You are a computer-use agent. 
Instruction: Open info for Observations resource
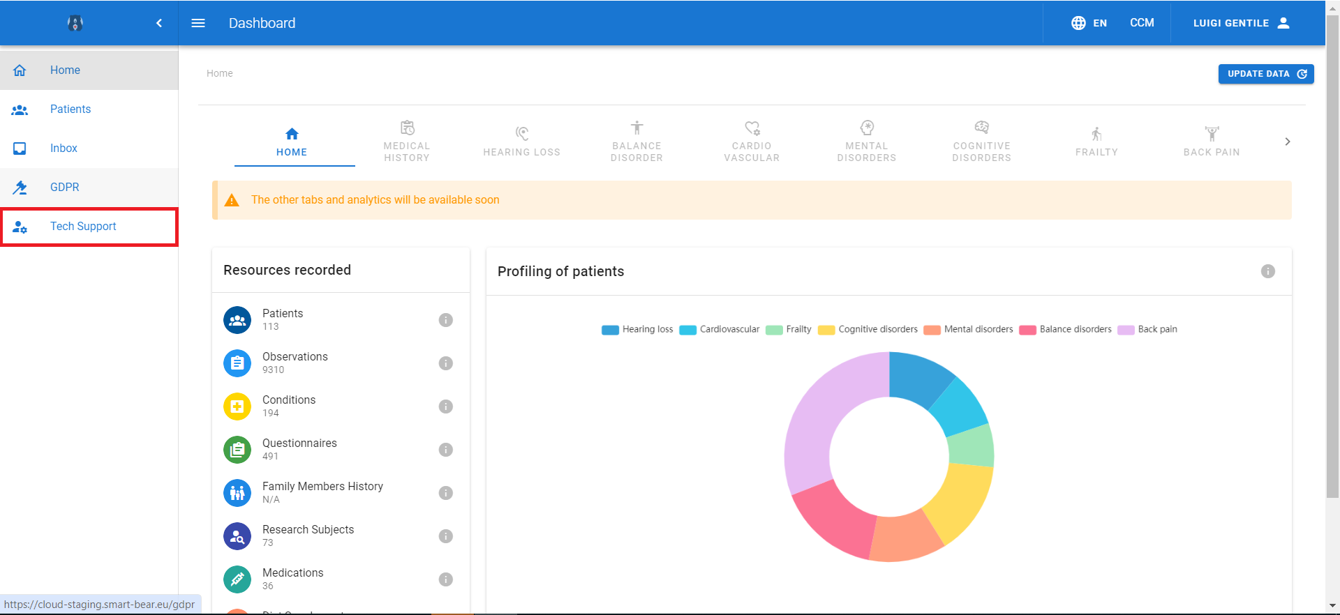(x=446, y=363)
